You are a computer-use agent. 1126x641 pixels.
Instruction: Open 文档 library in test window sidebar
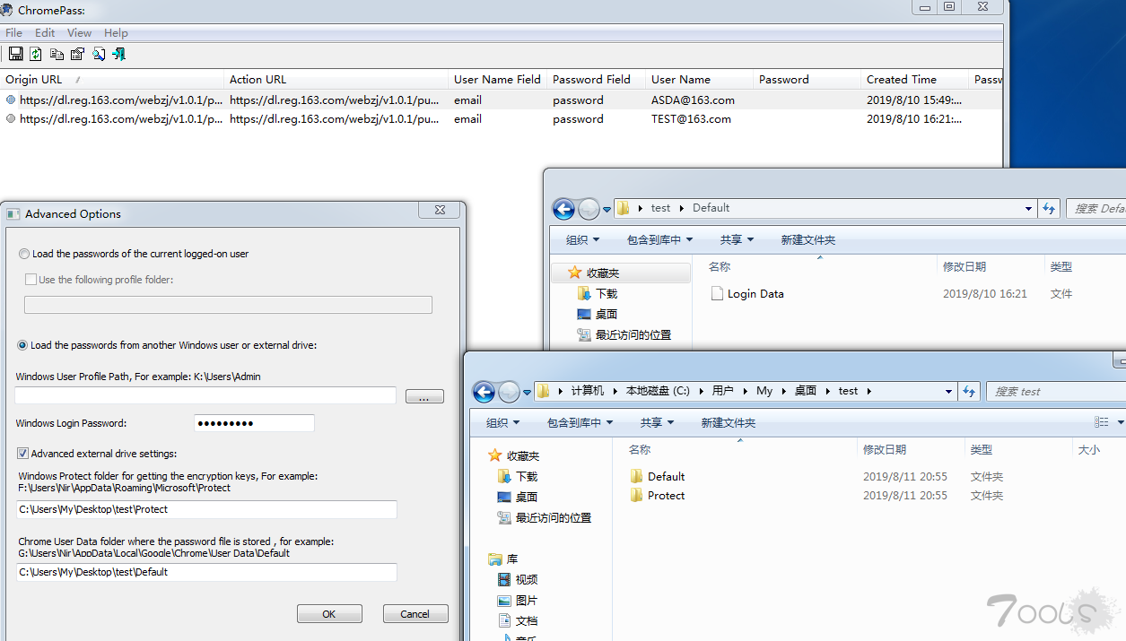coord(527,621)
